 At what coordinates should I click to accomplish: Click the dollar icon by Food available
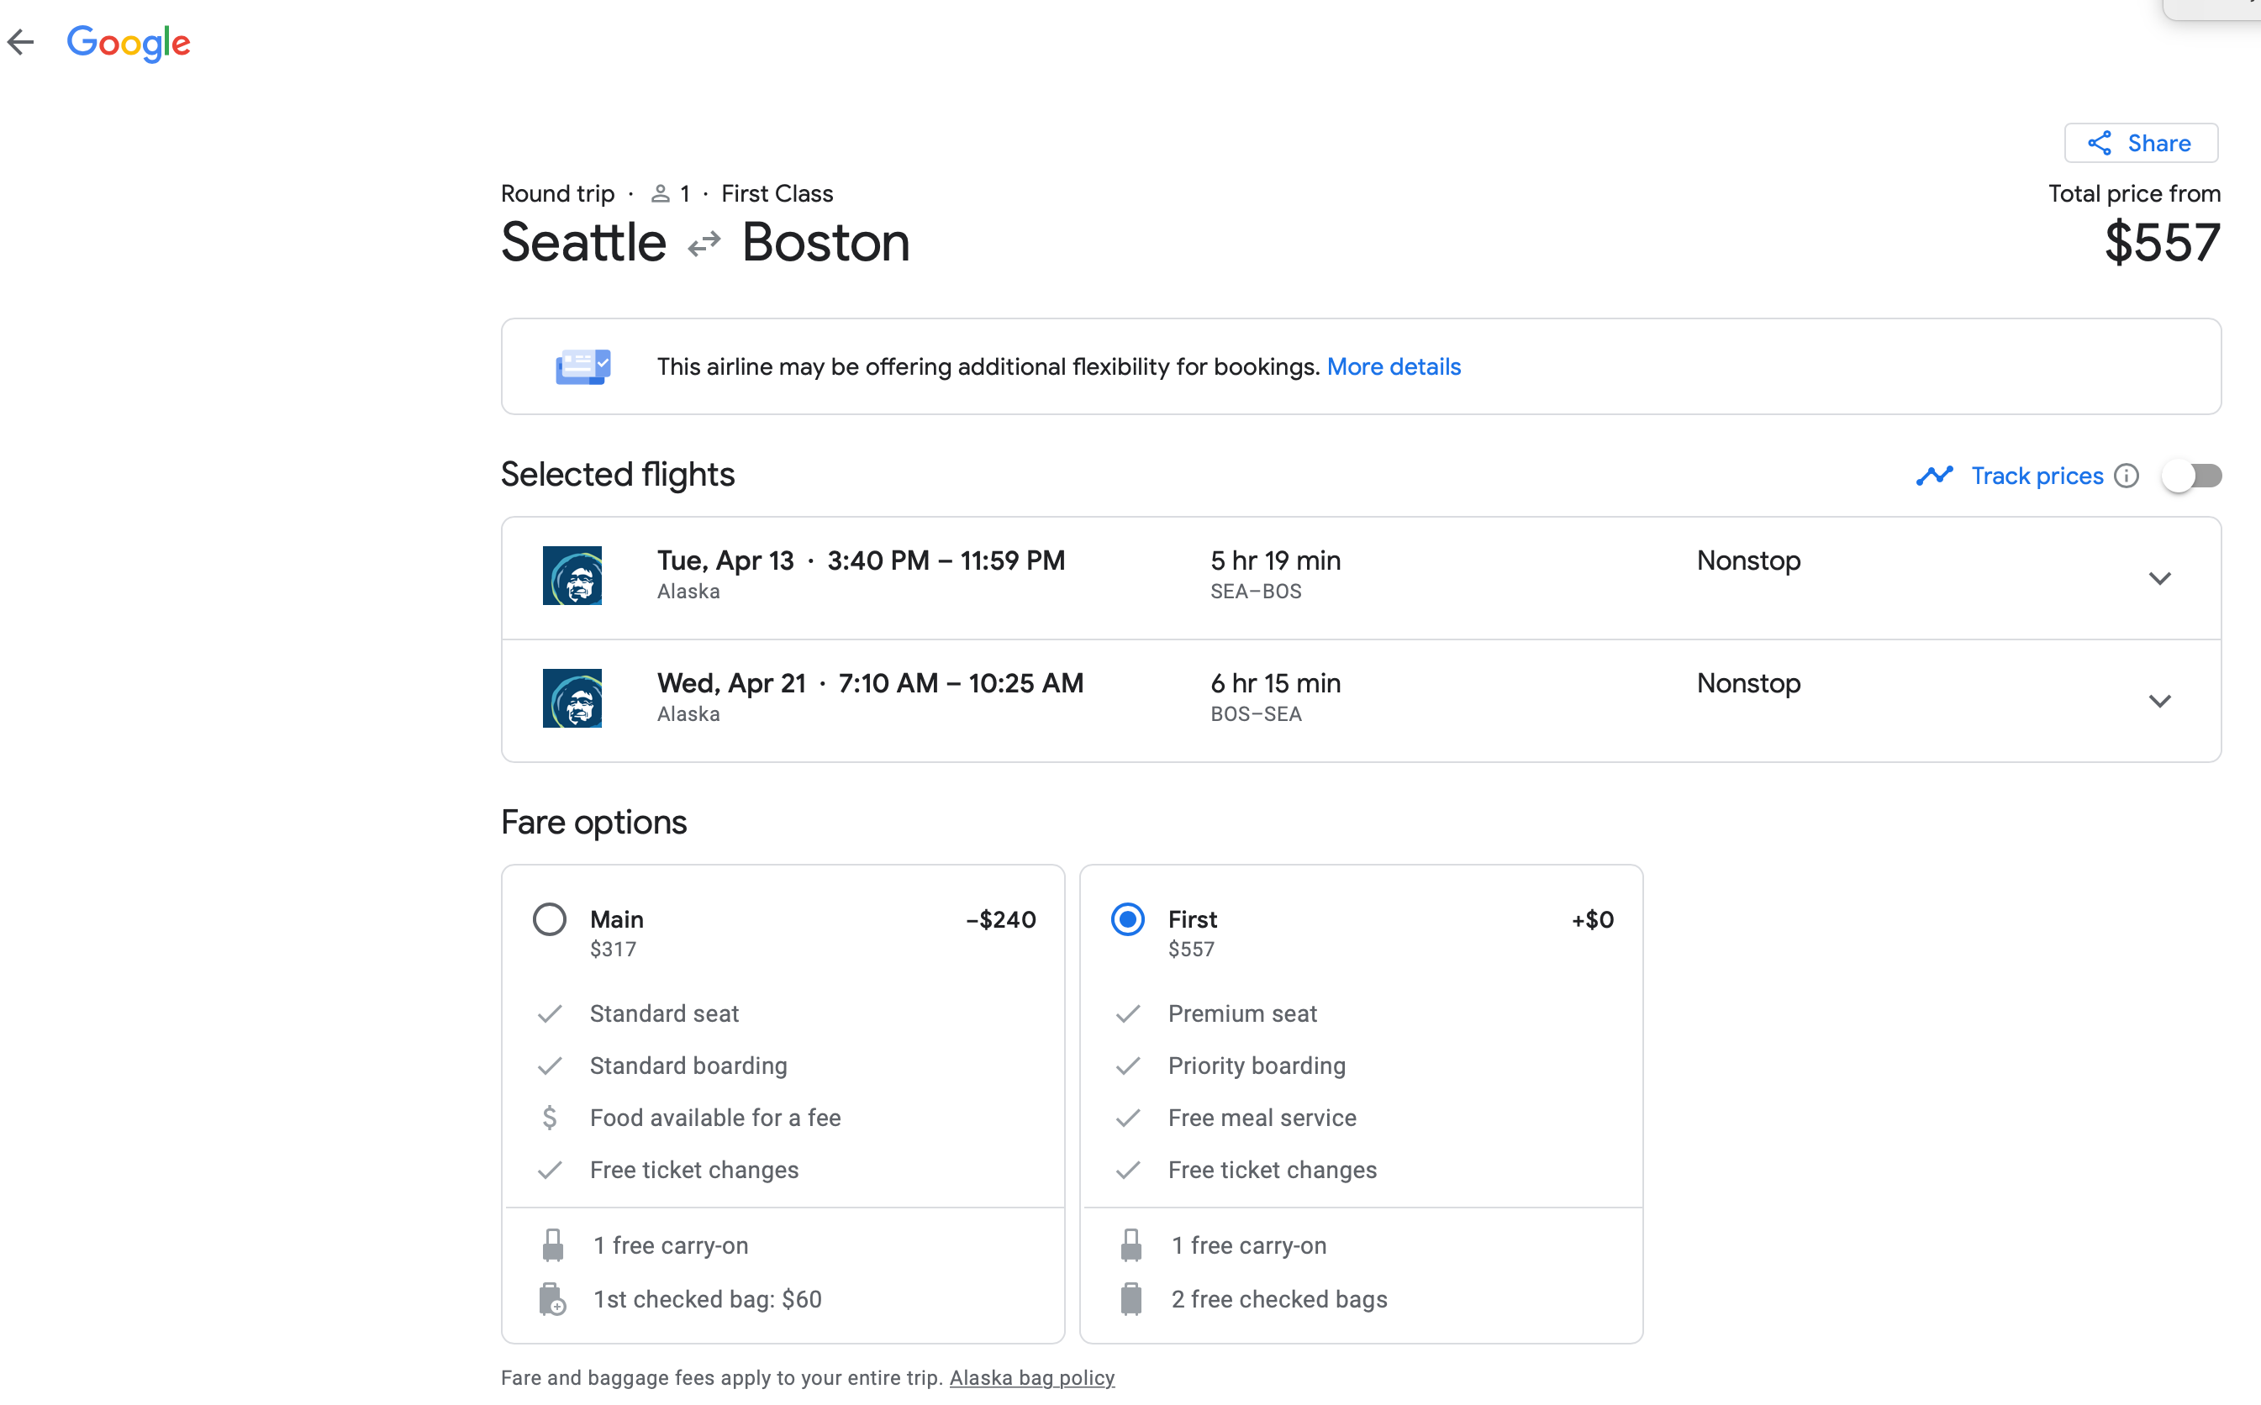549,1118
